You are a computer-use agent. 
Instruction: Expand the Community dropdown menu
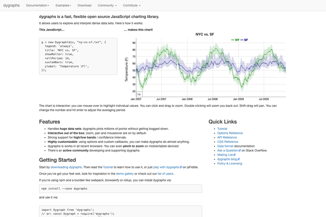pos(107,5)
